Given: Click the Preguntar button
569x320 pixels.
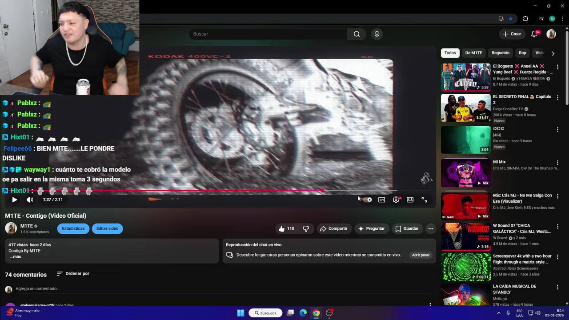Looking at the screenshot, I should (371, 228).
